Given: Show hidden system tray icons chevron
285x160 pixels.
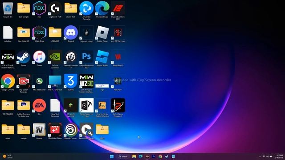Looking at the screenshot, I should 260,156.
